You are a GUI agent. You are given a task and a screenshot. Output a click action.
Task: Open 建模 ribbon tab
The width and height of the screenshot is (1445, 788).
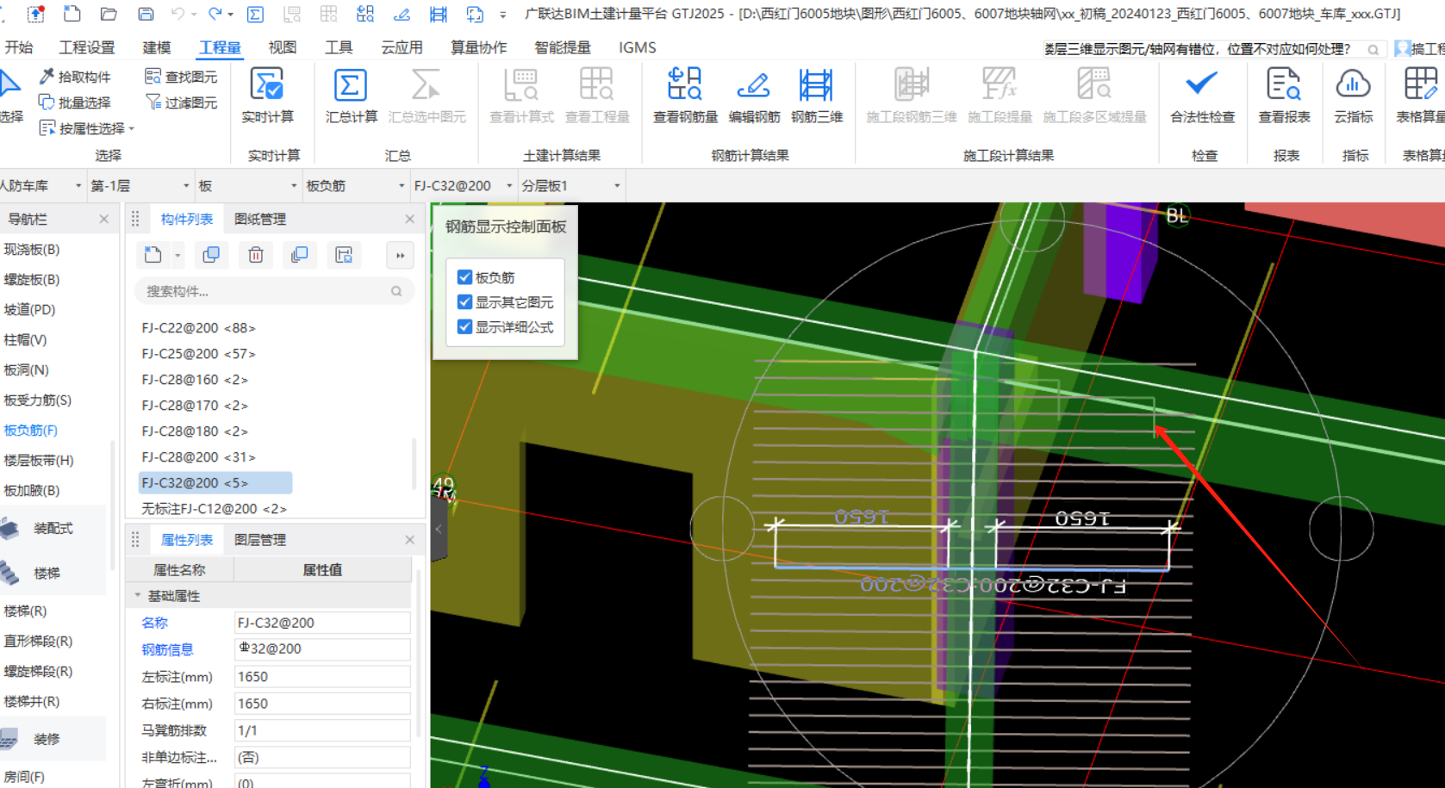tap(157, 47)
